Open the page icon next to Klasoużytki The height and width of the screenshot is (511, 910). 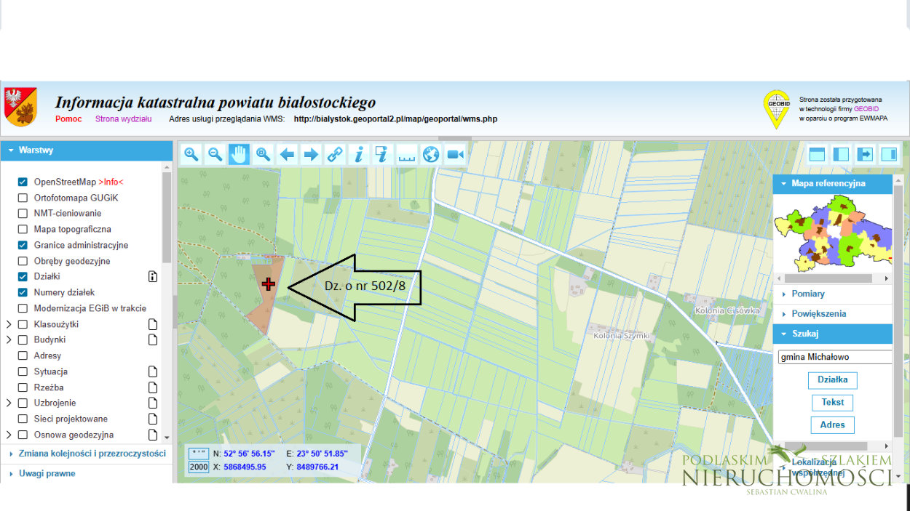(153, 324)
